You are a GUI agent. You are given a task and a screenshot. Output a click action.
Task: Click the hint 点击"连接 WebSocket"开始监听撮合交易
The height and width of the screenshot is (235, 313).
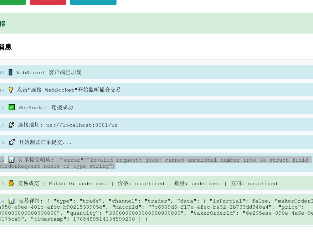(69, 90)
